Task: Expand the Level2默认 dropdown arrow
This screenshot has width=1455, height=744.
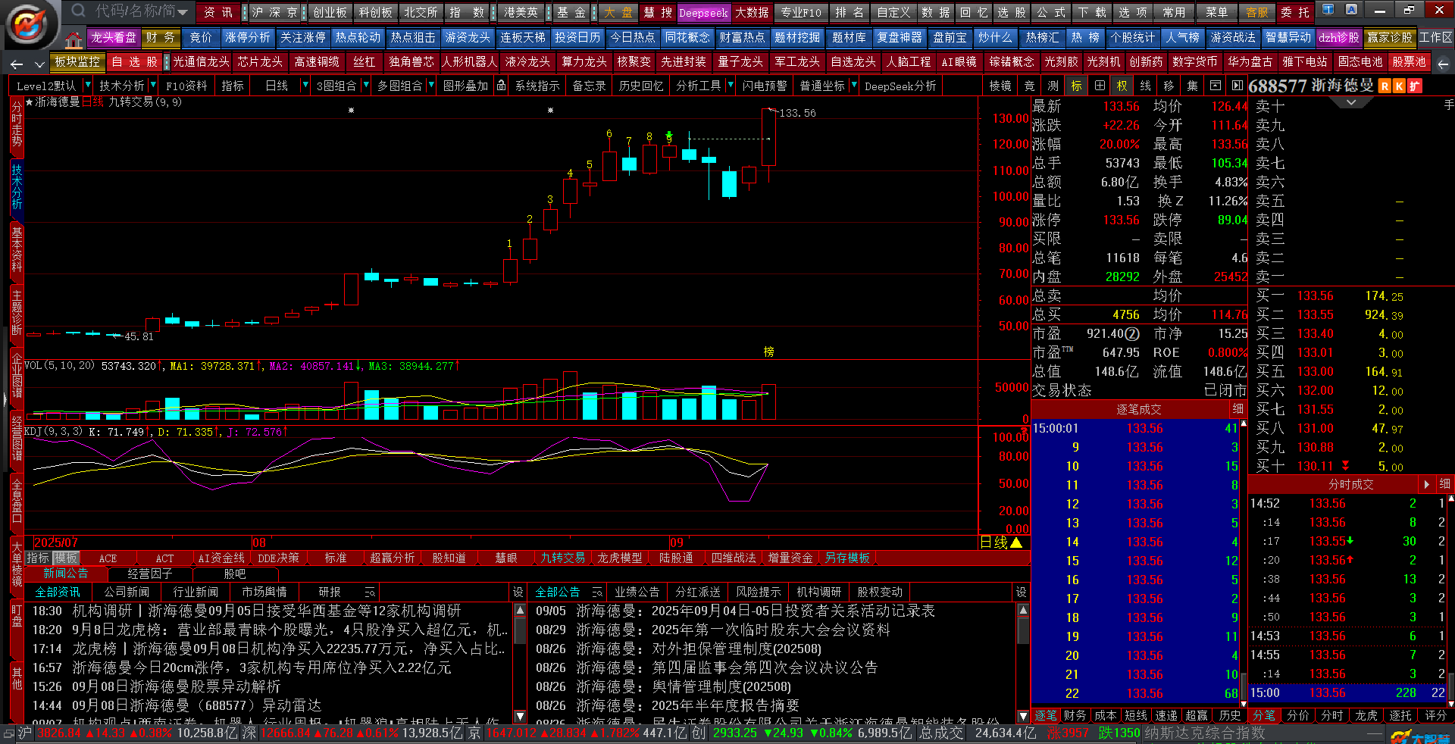Action: [x=88, y=86]
